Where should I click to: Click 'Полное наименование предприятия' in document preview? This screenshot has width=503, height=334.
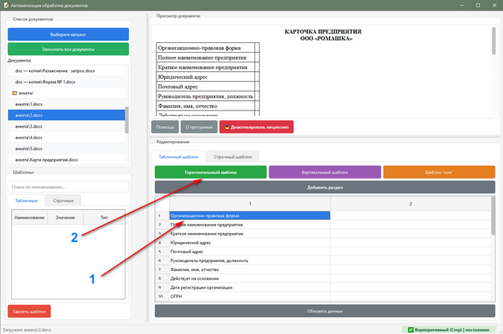[202, 57]
